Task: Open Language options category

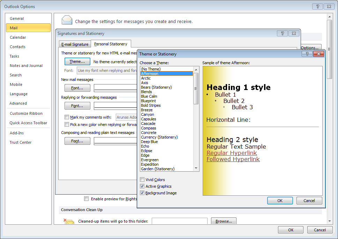Action: point(28,94)
